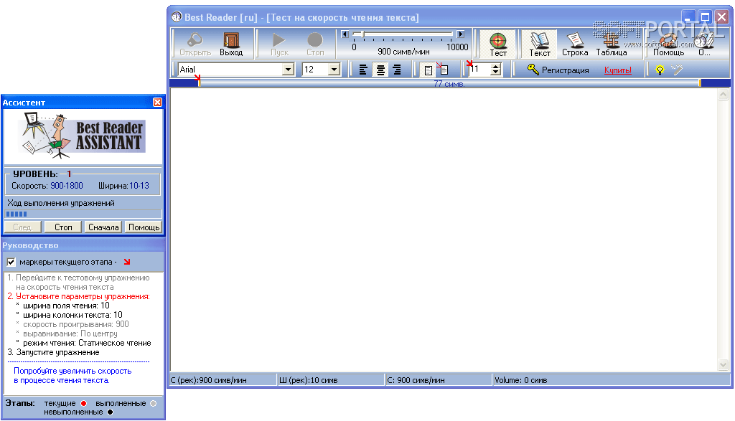Follow the red Купить! link

click(617, 70)
